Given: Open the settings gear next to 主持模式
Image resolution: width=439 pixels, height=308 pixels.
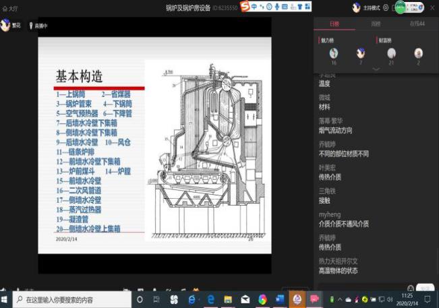Looking at the screenshot, I should point(385,7).
